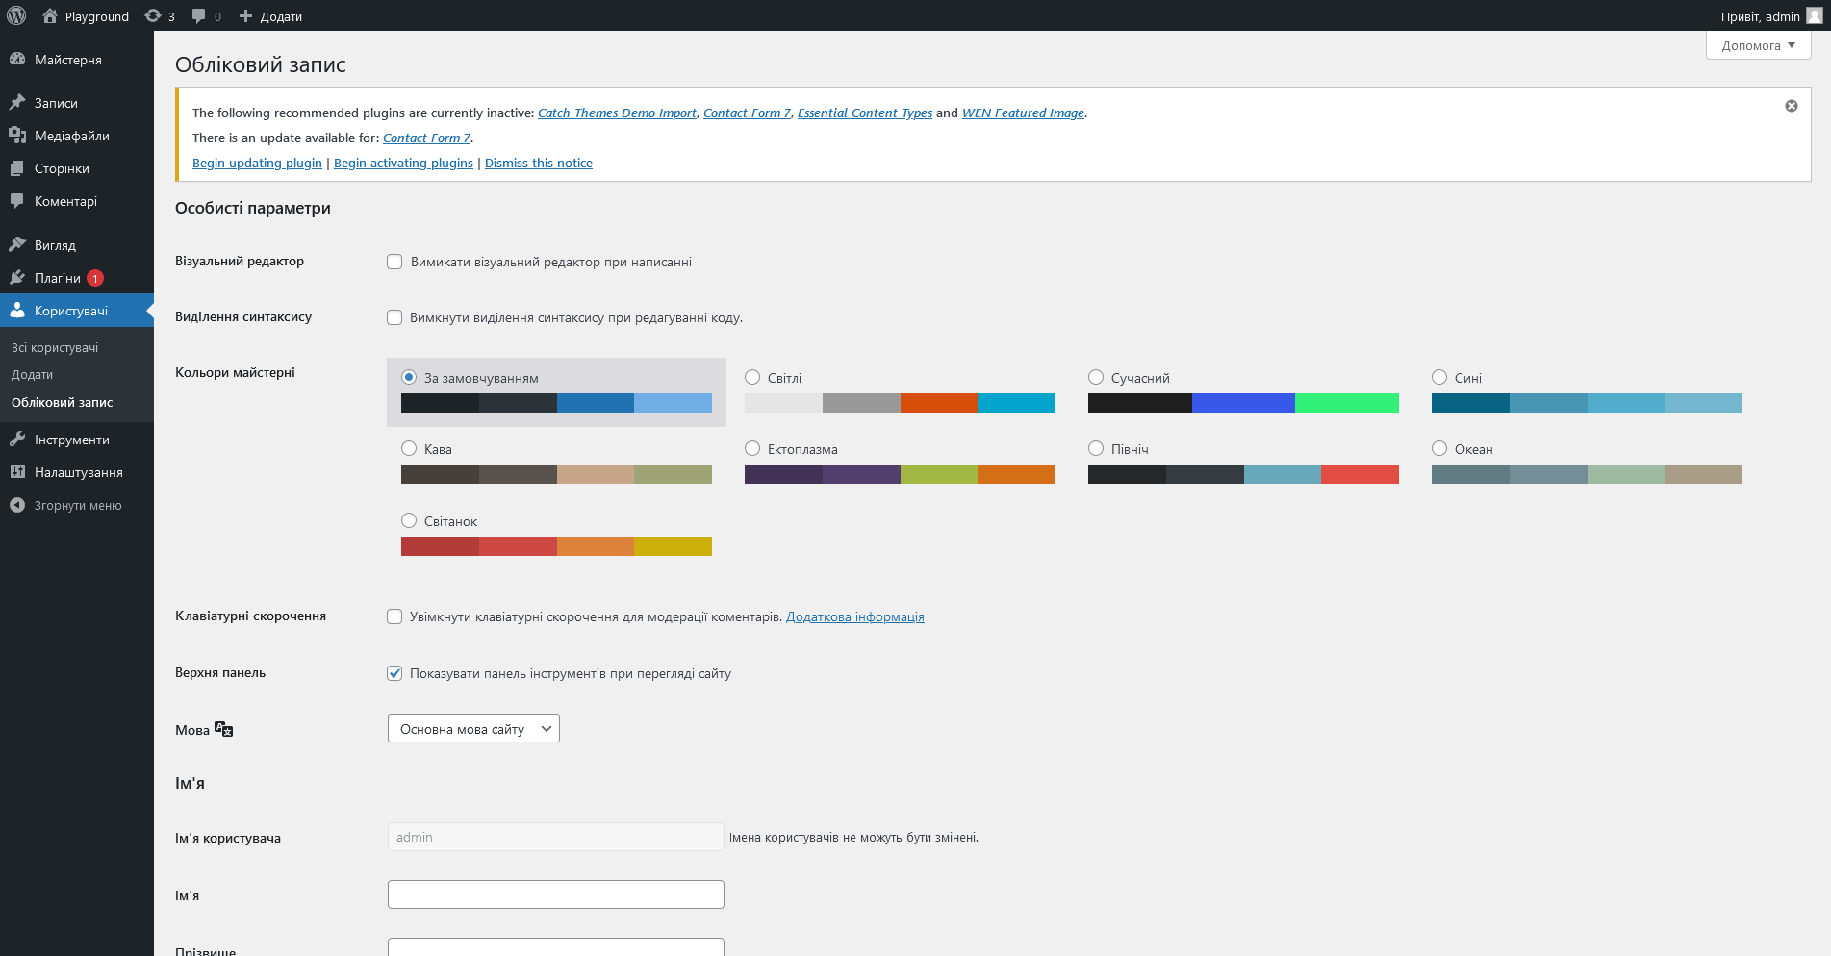Click the admin avatar icon
Viewport: 1831px width, 956px height.
pos(1814,15)
